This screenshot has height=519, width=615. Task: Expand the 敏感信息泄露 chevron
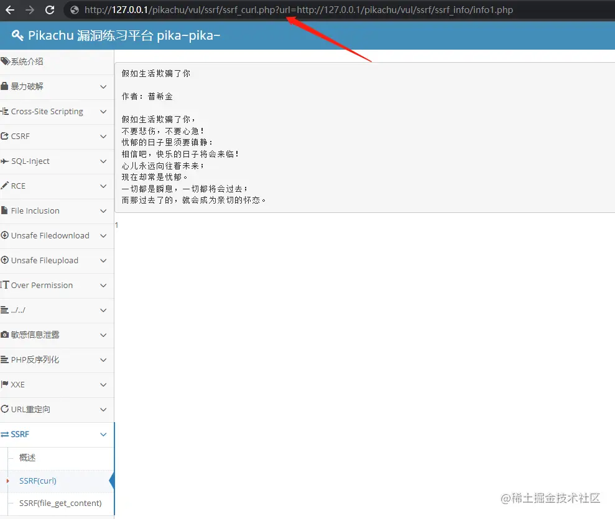pyautogui.click(x=103, y=335)
